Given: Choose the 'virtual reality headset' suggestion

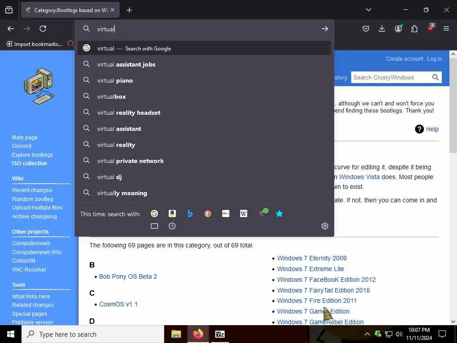Looking at the screenshot, I should click(204, 112).
